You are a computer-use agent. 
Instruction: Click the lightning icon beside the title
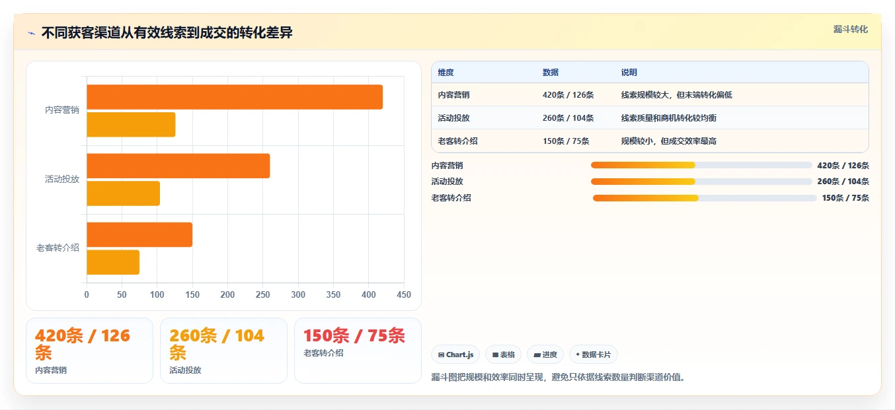[x=32, y=33]
